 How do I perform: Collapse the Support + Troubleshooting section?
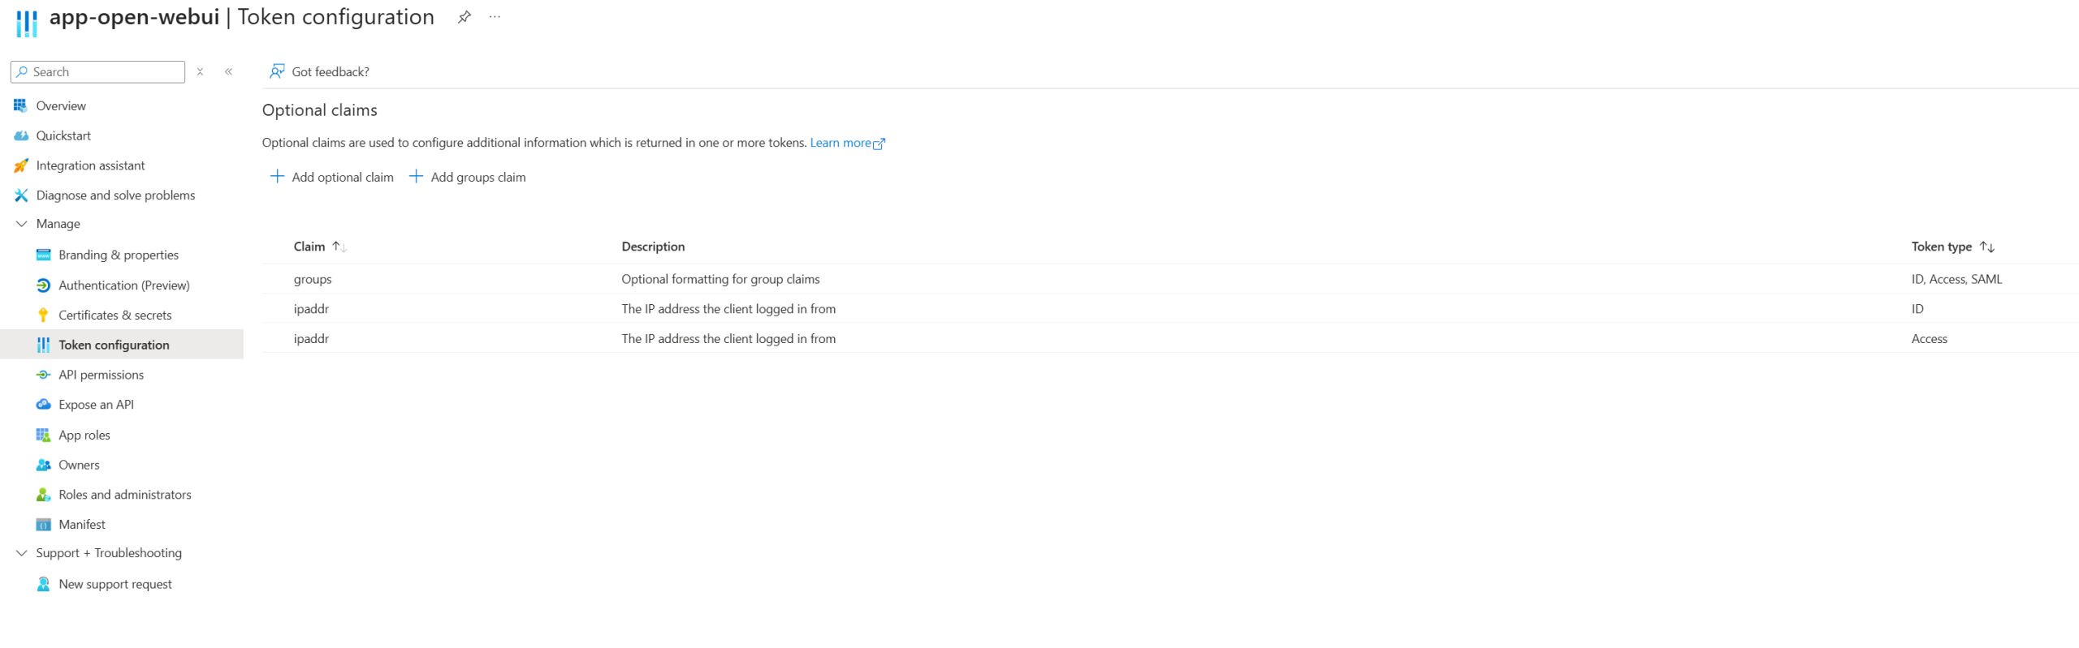point(21,553)
